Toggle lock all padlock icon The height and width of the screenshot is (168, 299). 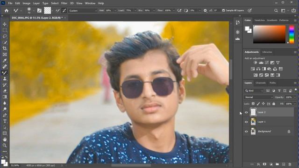(x=274, y=104)
